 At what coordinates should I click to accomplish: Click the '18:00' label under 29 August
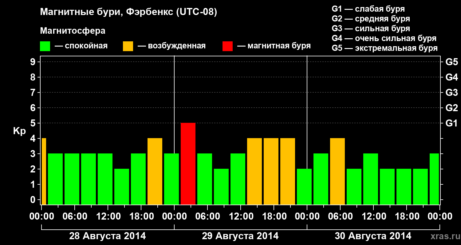[274, 217]
